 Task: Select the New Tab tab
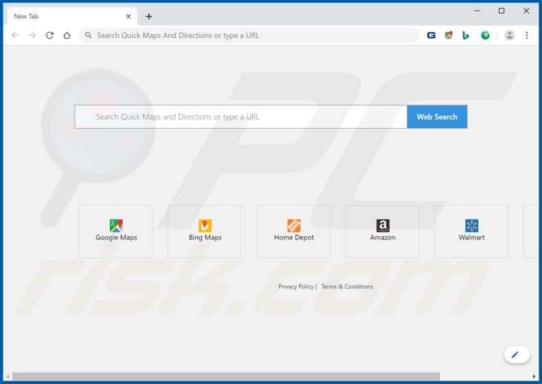[72, 16]
